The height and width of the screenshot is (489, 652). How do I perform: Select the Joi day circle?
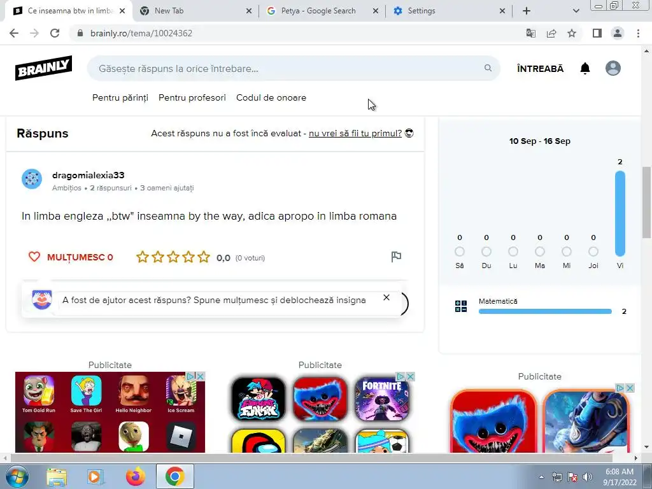pyautogui.click(x=593, y=252)
